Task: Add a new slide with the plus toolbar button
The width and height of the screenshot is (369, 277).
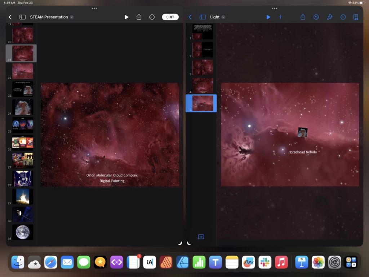Action: pos(280,17)
